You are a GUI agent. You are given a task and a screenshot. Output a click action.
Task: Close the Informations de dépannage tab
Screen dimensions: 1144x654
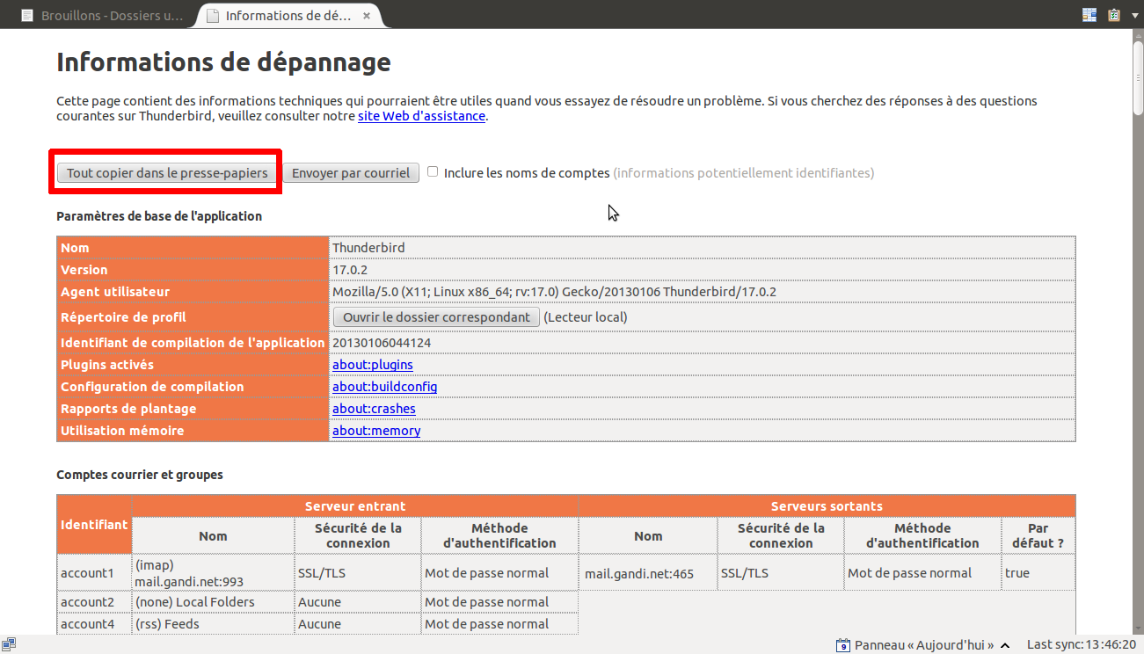click(367, 16)
